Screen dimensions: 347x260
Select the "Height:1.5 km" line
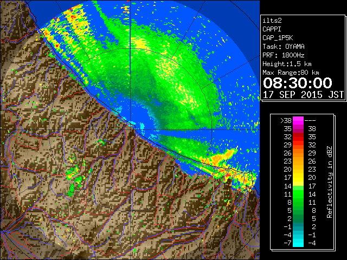(x=287, y=64)
